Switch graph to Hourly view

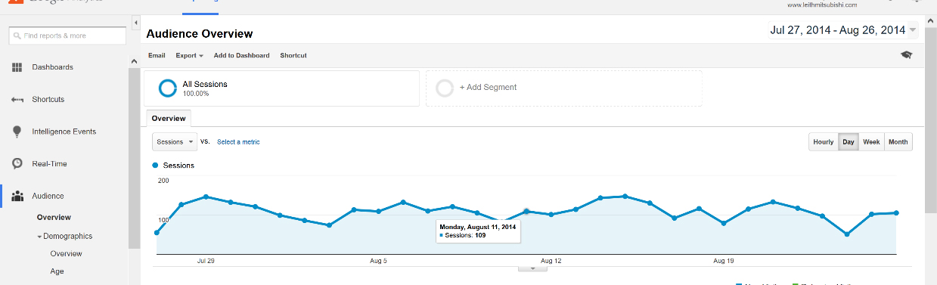[823, 142]
